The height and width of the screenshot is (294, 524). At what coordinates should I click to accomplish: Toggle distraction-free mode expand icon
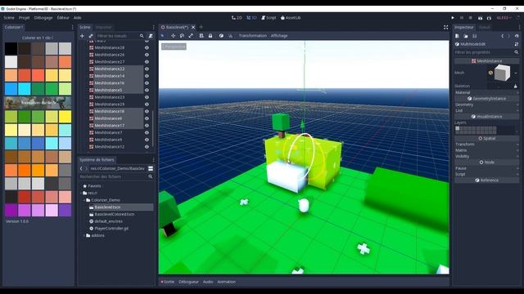point(445,27)
